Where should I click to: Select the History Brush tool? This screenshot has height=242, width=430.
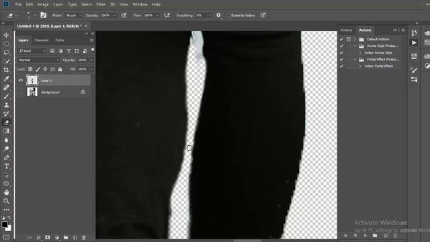click(x=6, y=114)
